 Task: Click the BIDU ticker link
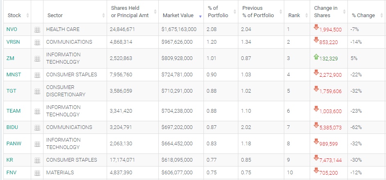click(12, 127)
